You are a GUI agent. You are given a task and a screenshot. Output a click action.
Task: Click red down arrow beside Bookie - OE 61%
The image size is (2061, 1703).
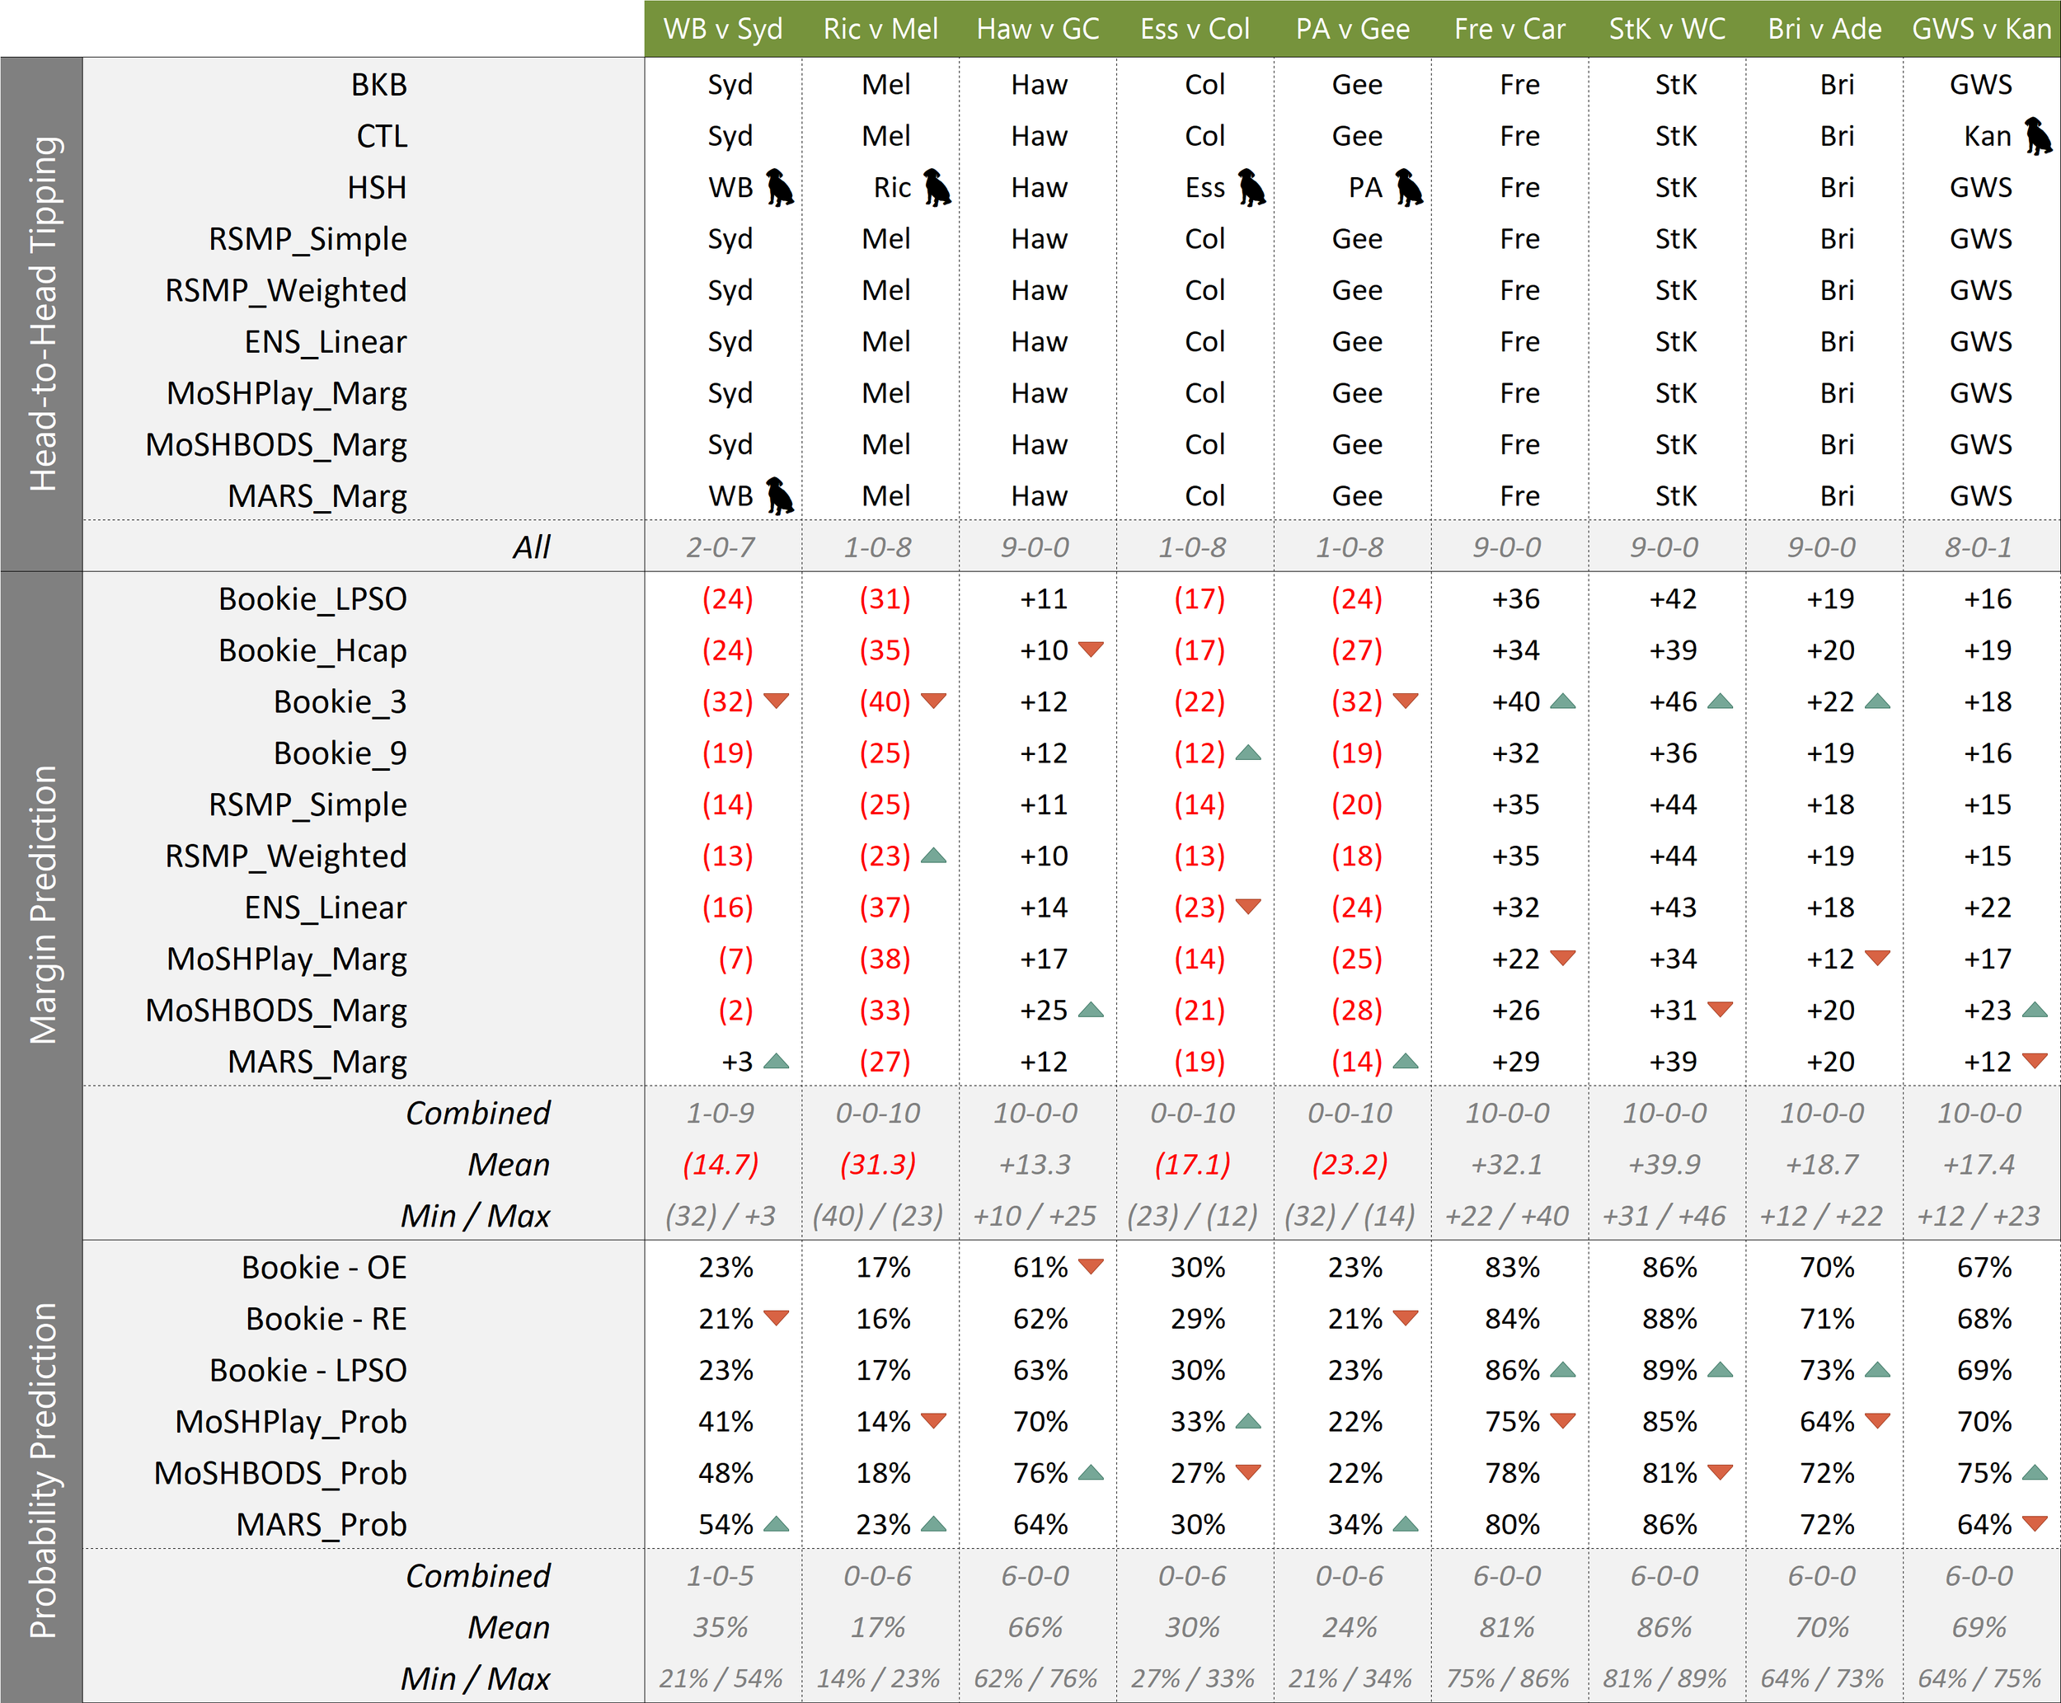pos(1091,1265)
